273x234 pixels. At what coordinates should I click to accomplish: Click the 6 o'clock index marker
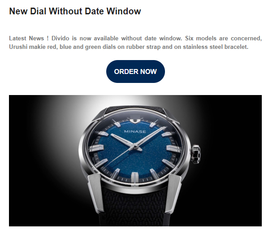pyautogui.click(x=134, y=178)
